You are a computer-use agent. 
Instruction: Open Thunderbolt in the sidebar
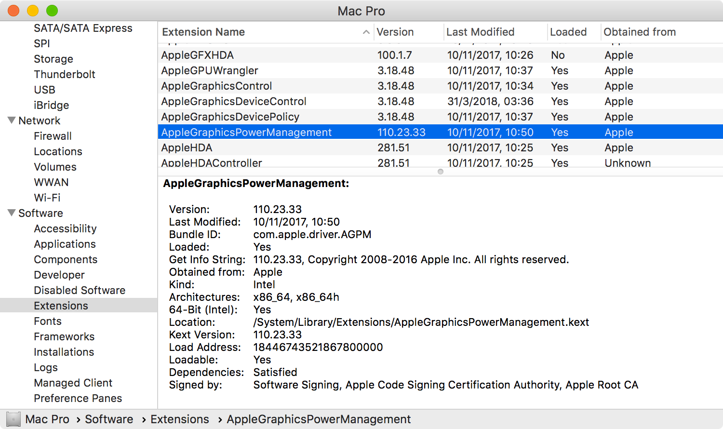pos(65,74)
